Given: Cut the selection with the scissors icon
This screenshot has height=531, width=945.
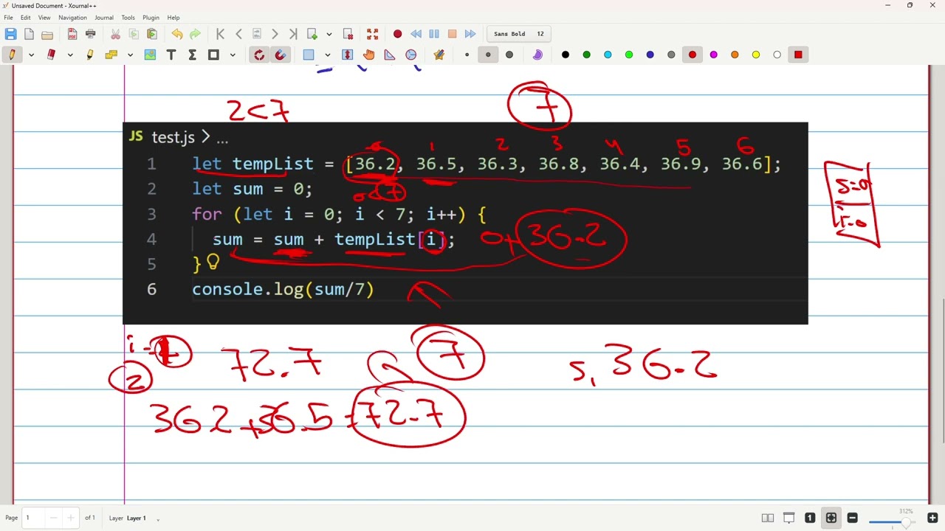Looking at the screenshot, I should pos(115,34).
